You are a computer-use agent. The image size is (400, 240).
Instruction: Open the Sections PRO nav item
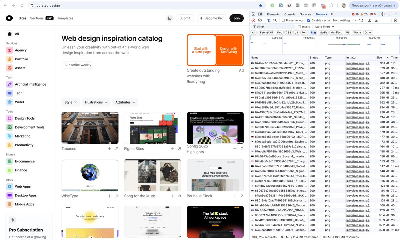(42, 18)
